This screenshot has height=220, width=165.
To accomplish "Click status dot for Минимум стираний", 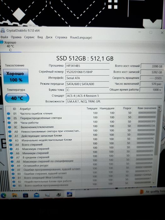I will 12,153.
